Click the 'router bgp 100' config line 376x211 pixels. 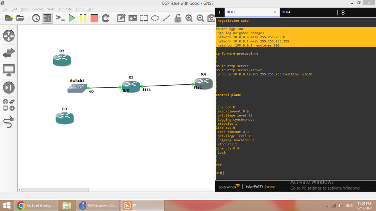(229, 29)
